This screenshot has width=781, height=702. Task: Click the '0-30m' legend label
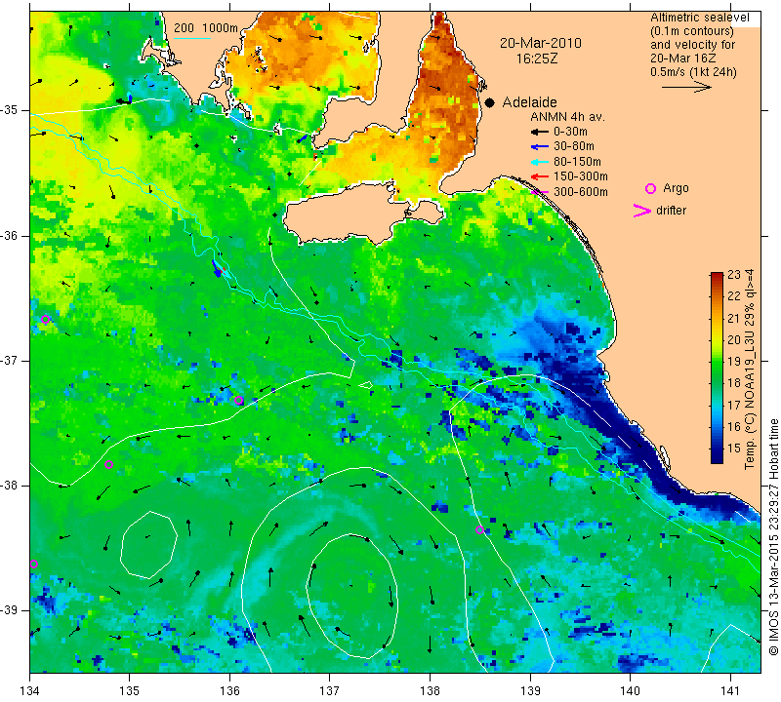point(570,132)
